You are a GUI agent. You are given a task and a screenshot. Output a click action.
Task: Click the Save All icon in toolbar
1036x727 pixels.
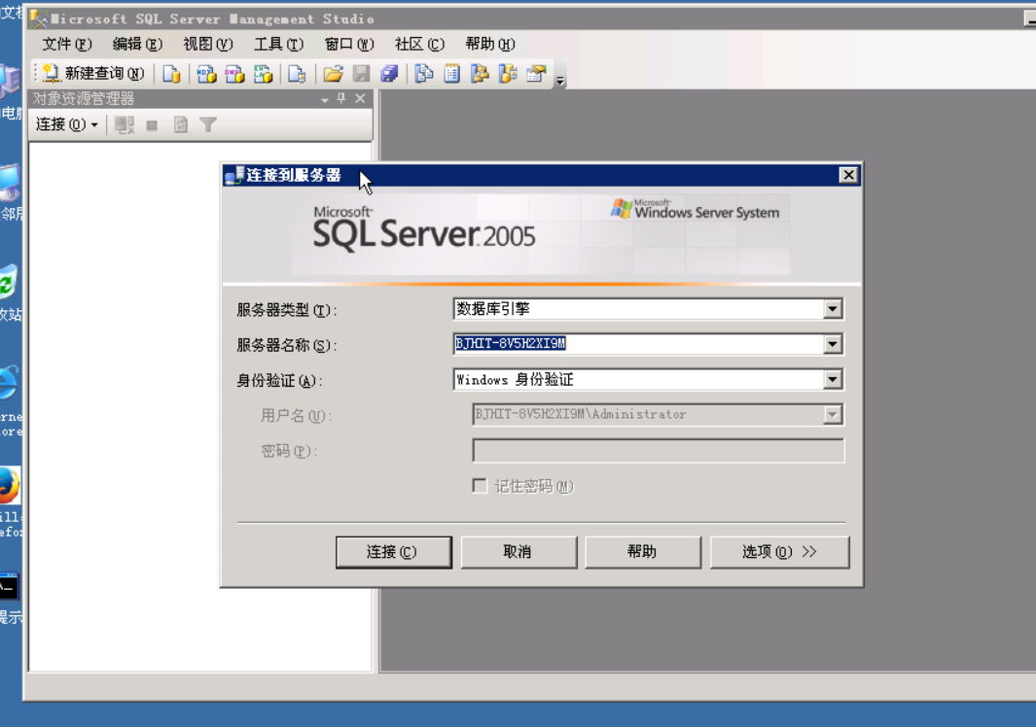[x=390, y=73]
